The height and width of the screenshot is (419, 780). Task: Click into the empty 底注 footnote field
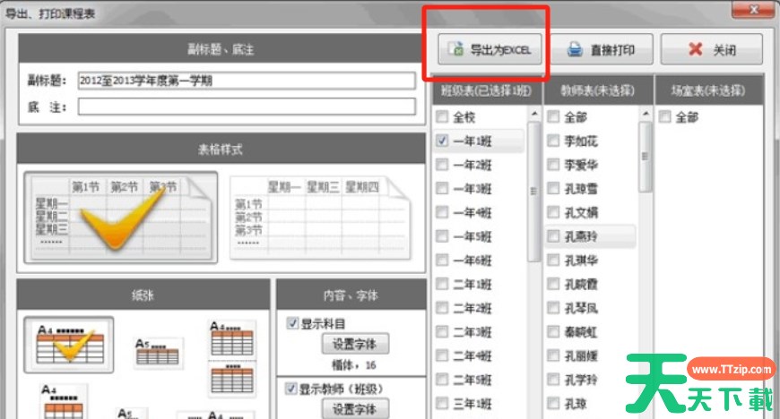click(247, 107)
